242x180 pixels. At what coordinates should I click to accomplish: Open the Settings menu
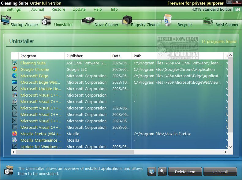coord(14,10)
